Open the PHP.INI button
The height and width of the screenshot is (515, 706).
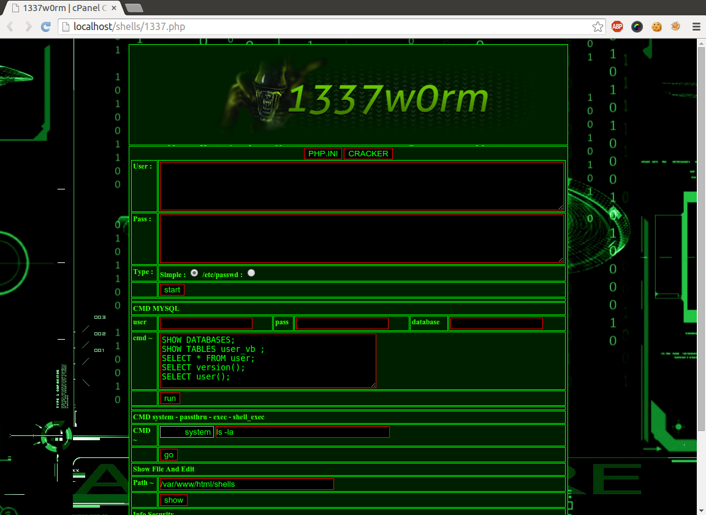point(323,154)
